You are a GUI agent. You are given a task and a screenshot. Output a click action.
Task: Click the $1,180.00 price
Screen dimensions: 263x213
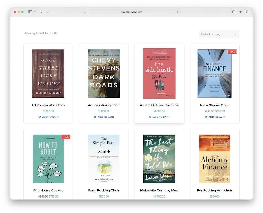(48, 111)
